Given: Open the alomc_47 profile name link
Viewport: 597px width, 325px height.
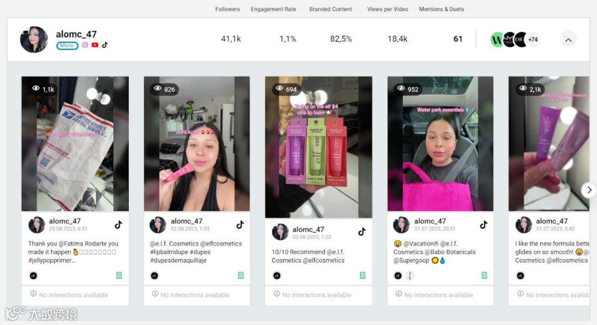Looking at the screenshot, I should 76,34.
